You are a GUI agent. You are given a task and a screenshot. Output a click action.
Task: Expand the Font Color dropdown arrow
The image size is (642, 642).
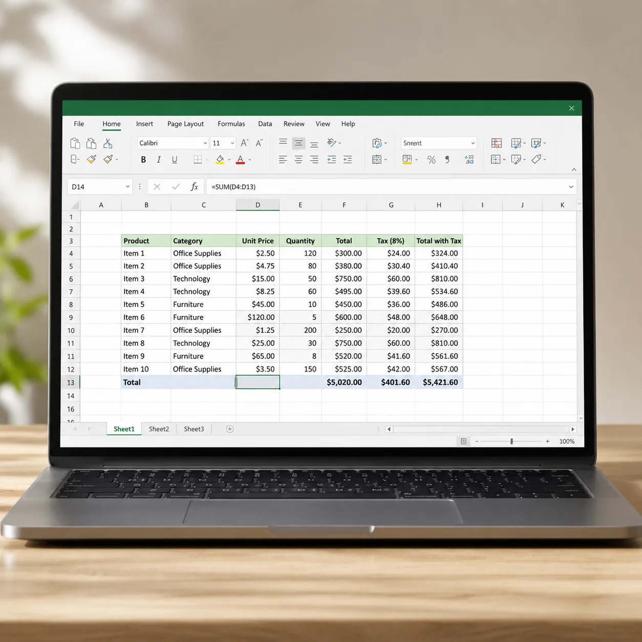point(250,160)
